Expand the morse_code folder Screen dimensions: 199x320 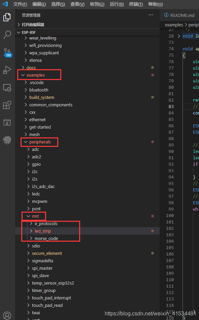point(88,238)
